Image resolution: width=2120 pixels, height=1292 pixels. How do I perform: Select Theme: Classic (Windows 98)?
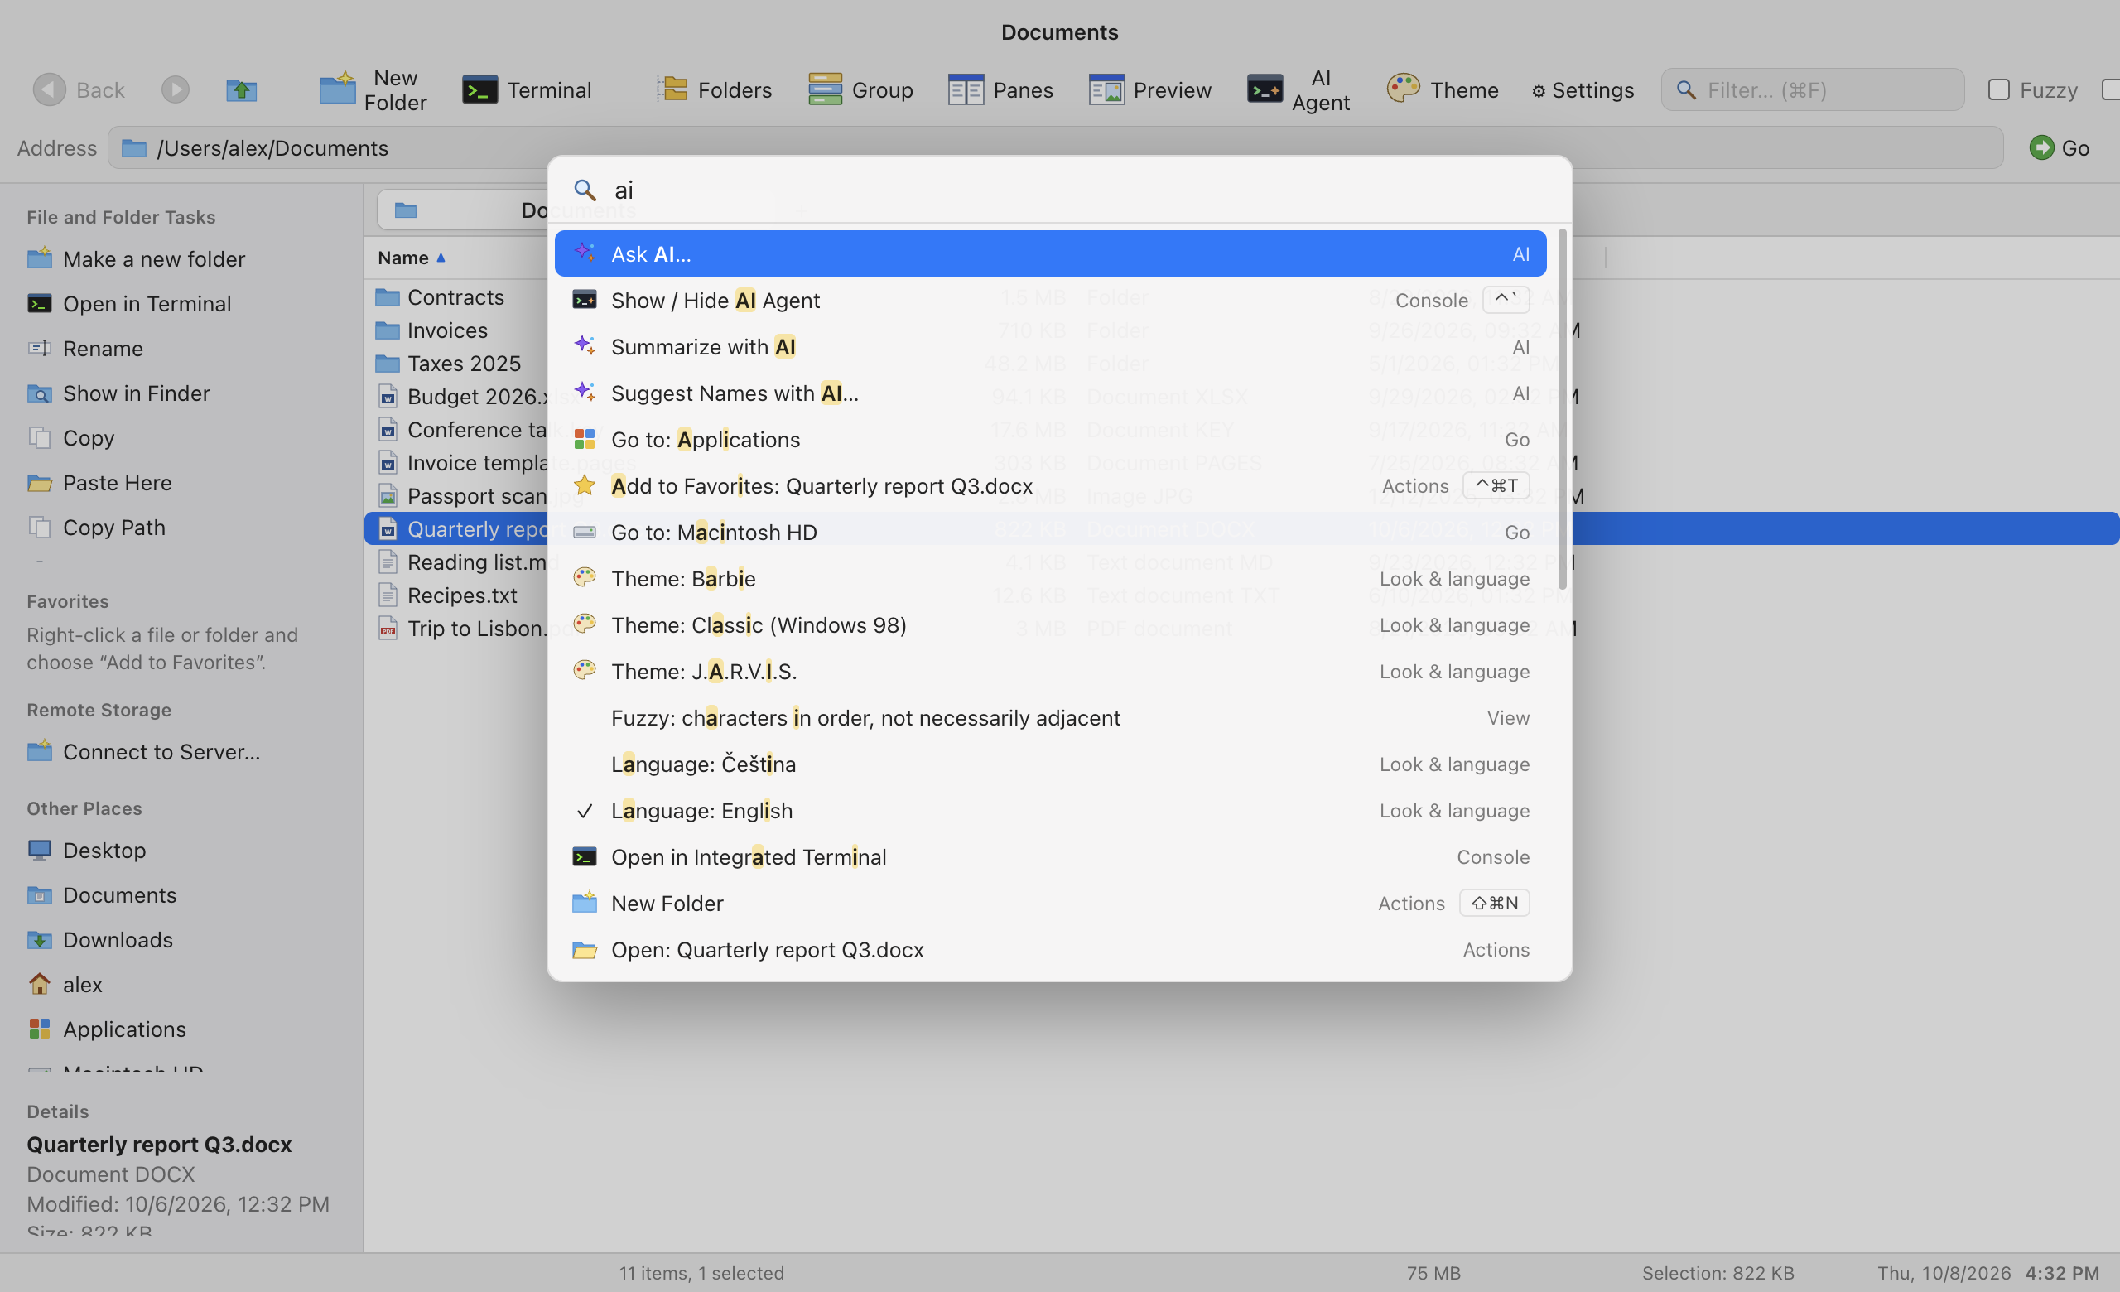pos(1050,625)
